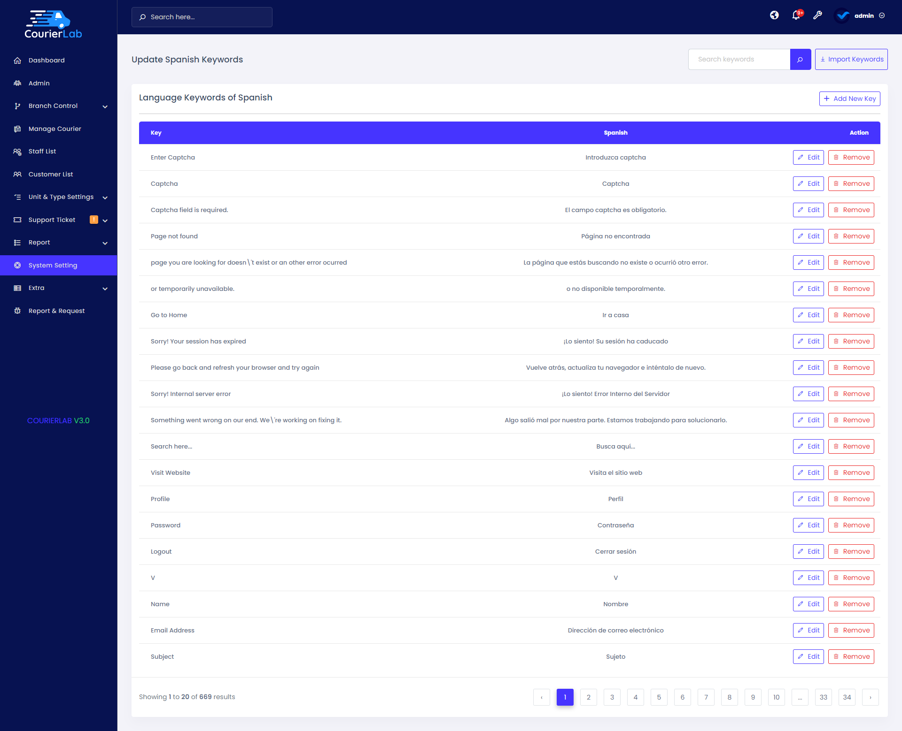
Task: Open the notifications bell with 9+ badge
Action: tap(796, 15)
